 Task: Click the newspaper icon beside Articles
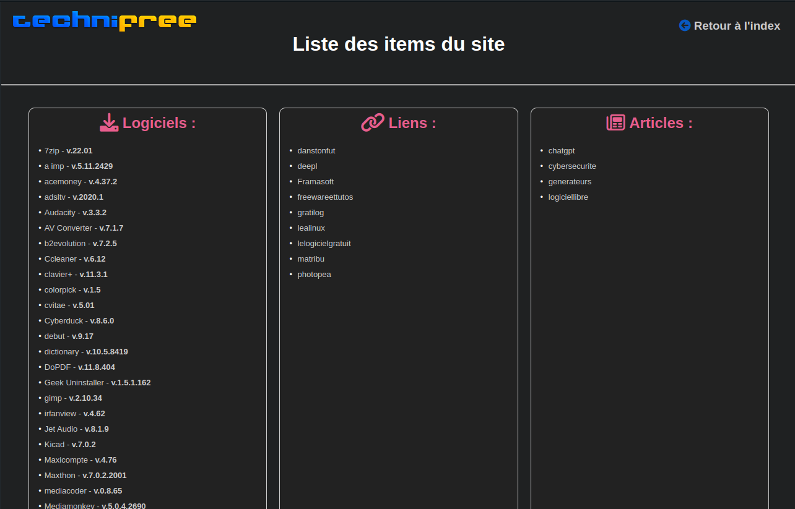(615, 122)
